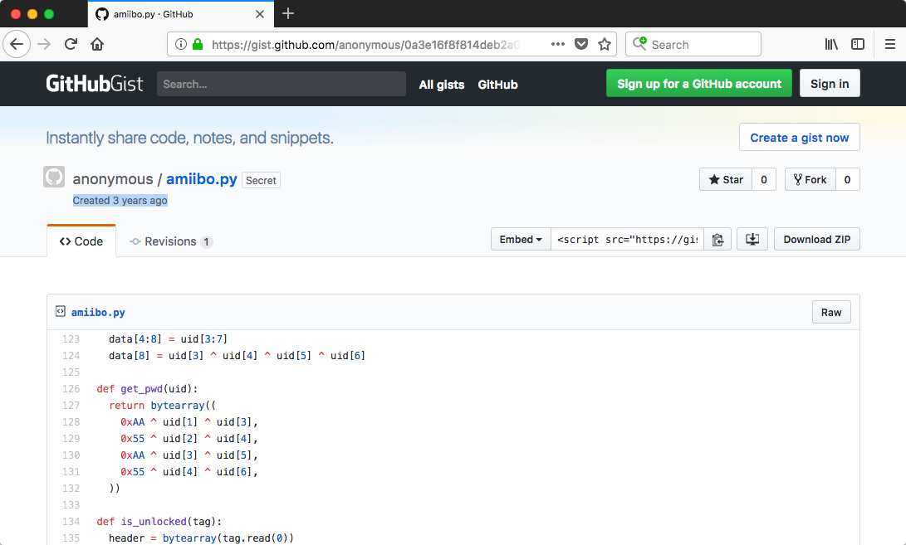Viewport: 906px width, 545px height.
Task: Go to browser home page icon
Action: point(97,45)
